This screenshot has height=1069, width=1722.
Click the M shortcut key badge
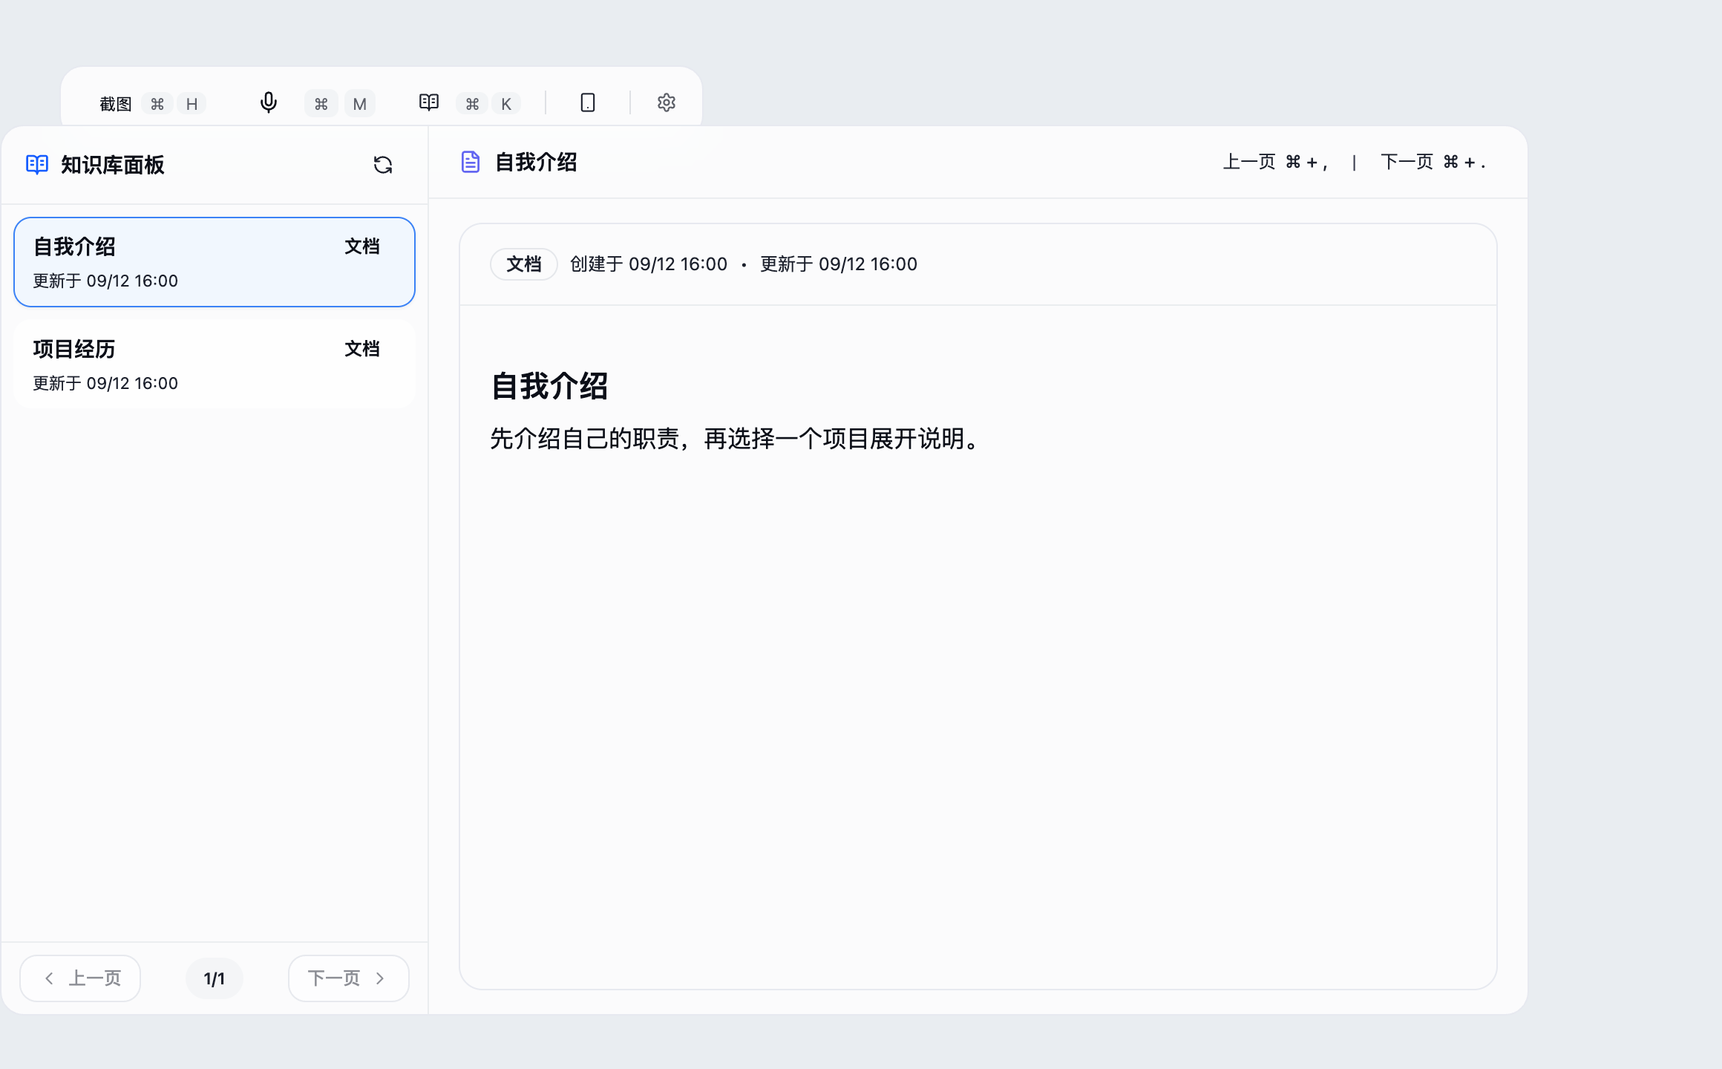tap(360, 104)
